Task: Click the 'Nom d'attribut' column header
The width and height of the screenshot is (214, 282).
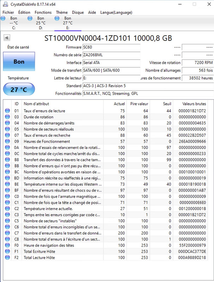Action: point(63,104)
